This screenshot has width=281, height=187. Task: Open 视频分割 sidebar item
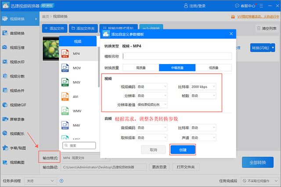click(20, 76)
